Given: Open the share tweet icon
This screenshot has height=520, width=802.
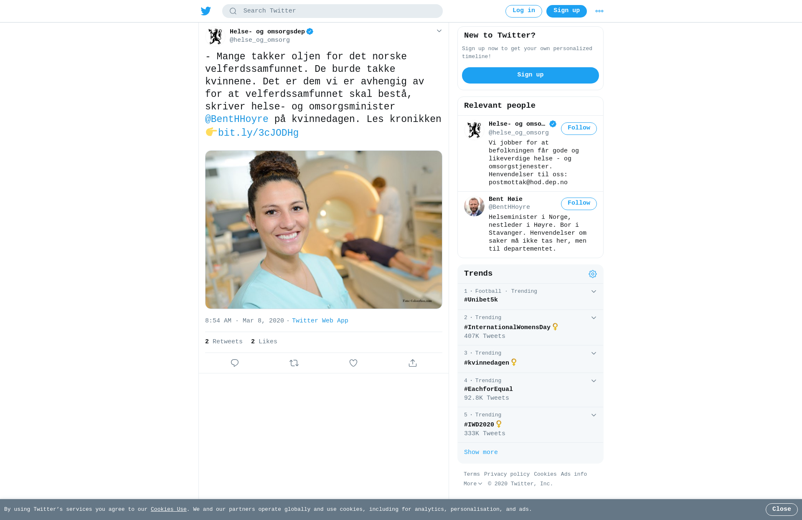Looking at the screenshot, I should pyautogui.click(x=413, y=363).
